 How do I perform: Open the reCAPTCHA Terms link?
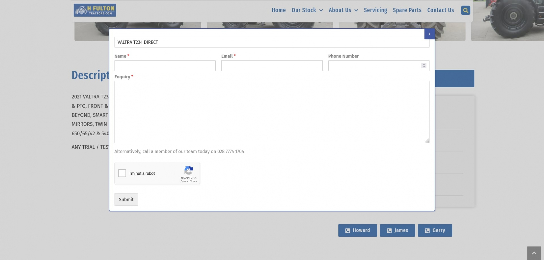tap(194, 181)
